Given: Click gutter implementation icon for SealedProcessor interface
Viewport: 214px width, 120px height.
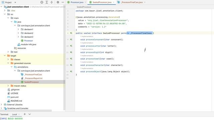Looking at the screenshot, I should 71,33.
